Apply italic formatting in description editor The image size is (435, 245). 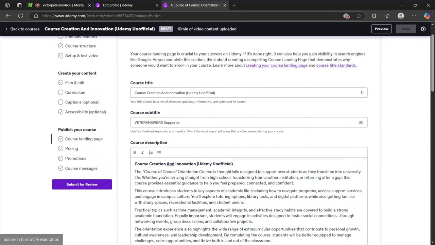click(x=143, y=152)
